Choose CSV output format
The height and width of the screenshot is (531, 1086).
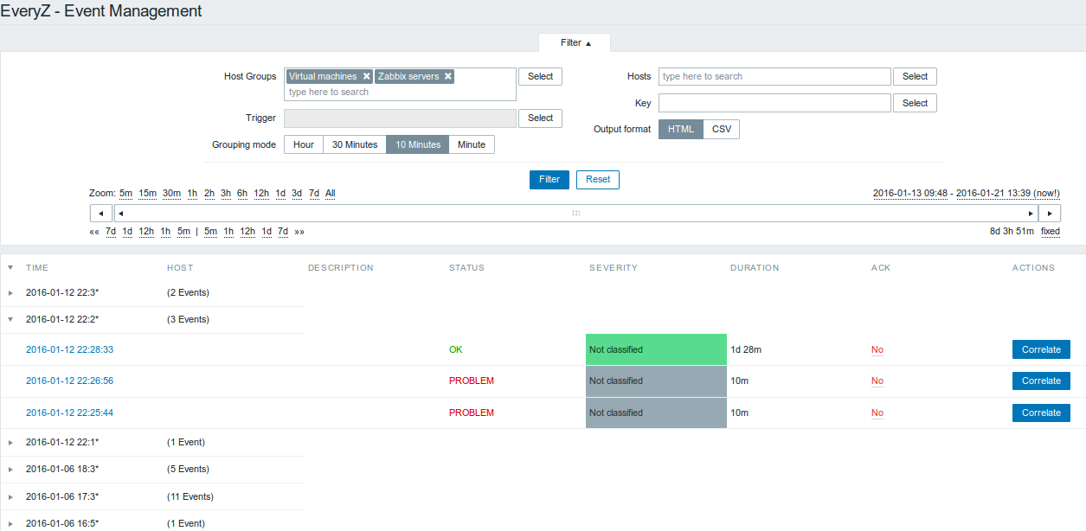[722, 129]
